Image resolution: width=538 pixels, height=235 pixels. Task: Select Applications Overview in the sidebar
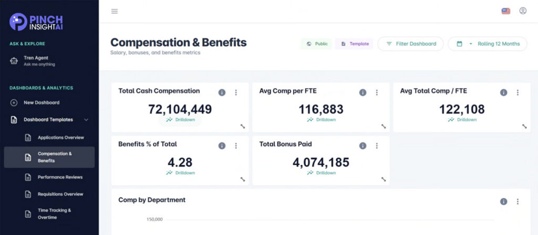[60, 138]
